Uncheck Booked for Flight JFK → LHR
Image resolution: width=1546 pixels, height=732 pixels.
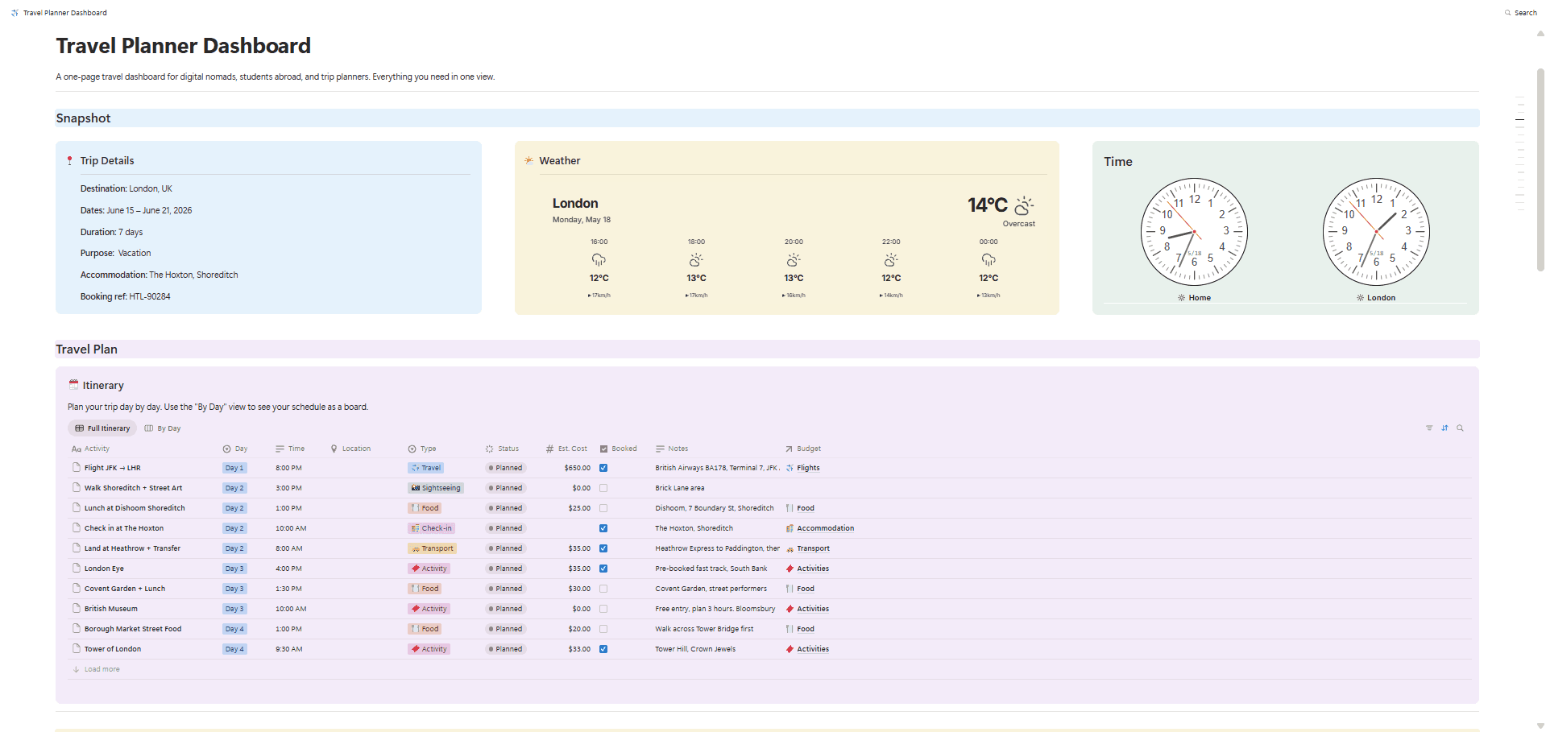[x=603, y=468]
